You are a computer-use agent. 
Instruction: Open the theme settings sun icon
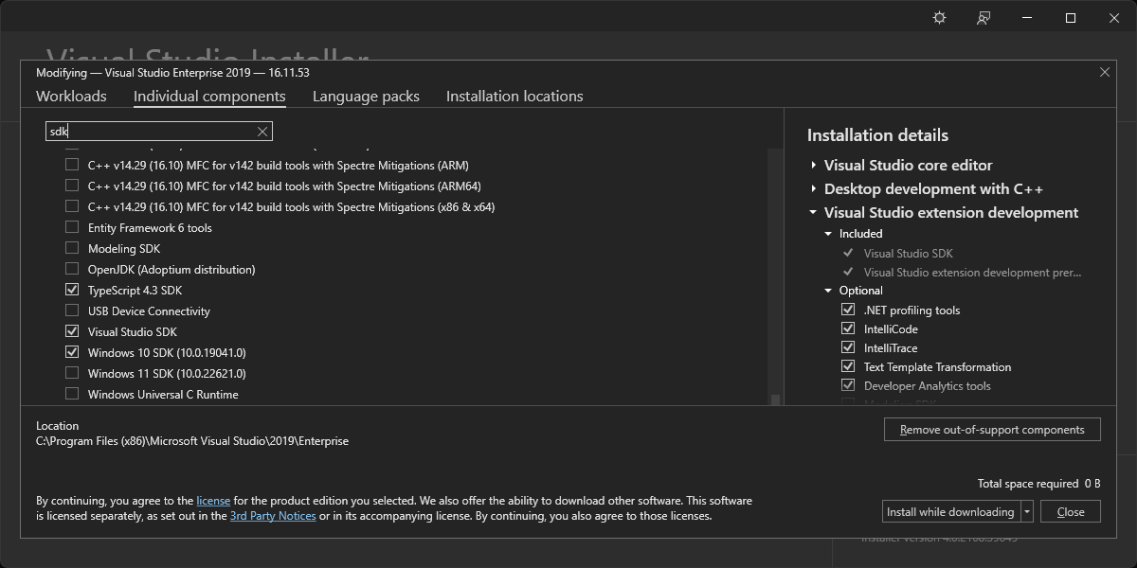click(x=939, y=18)
